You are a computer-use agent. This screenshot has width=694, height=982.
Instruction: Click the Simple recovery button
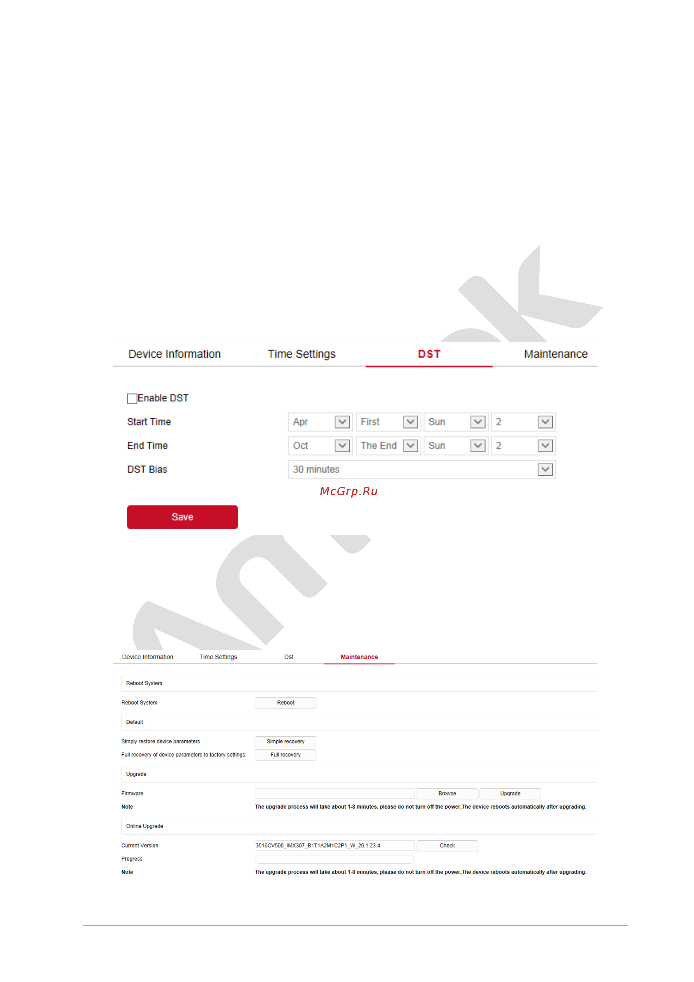[285, 742]
